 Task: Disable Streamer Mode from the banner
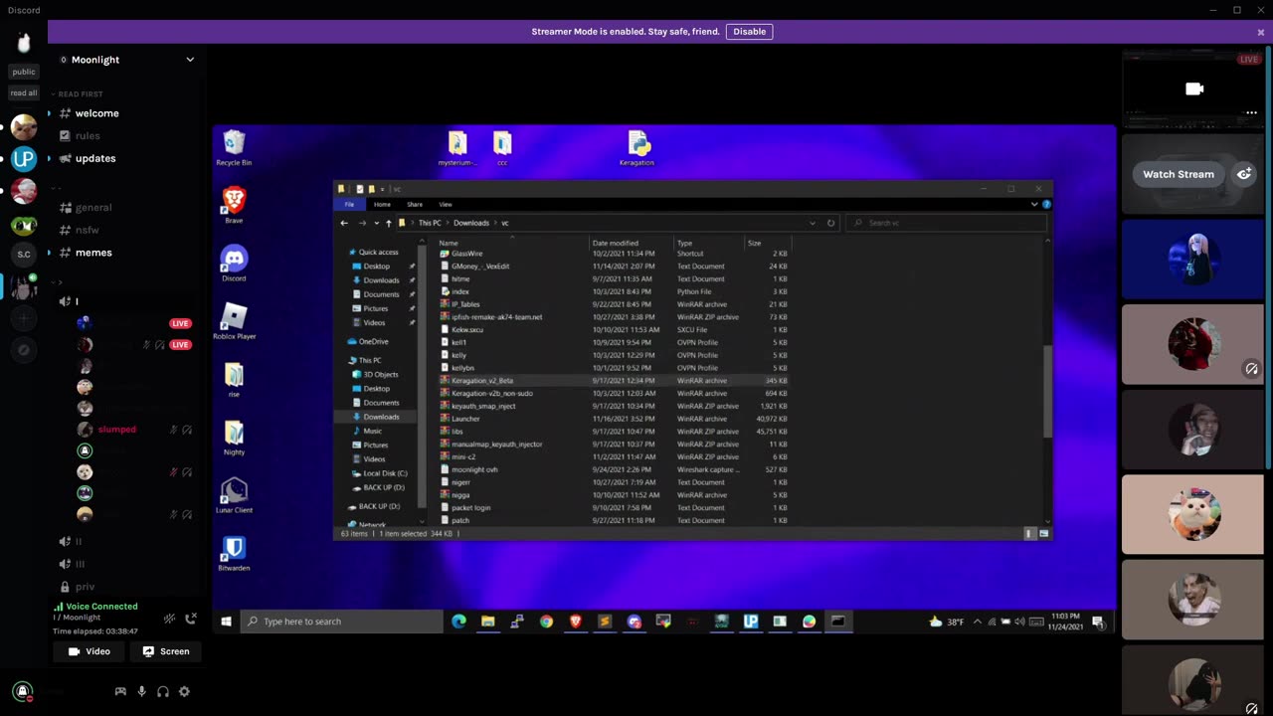pos(750,32)
